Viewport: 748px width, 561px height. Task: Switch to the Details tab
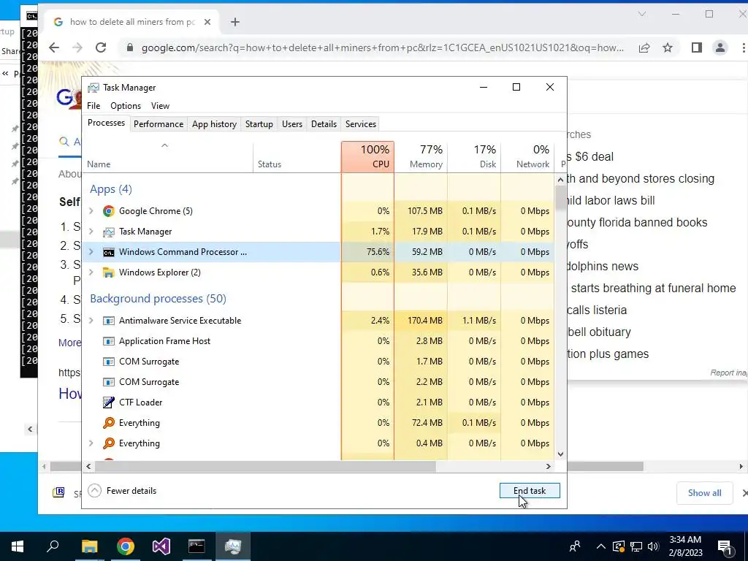324,124
